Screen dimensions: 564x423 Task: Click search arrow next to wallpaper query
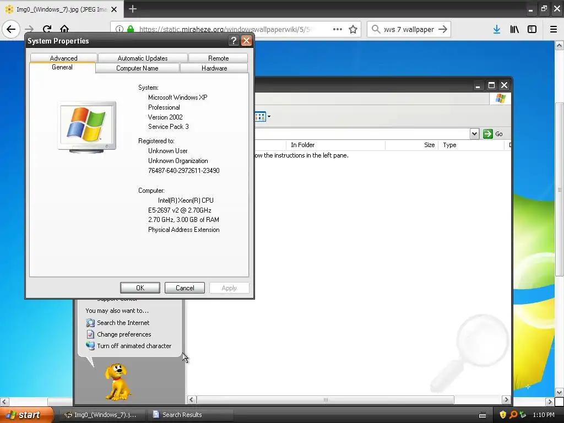coord(443,29)
